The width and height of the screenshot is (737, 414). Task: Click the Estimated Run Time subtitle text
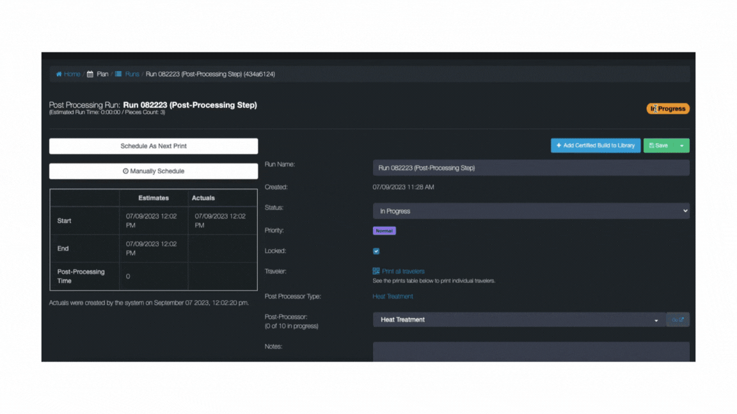pyautogui.click(x=107, y=112)
